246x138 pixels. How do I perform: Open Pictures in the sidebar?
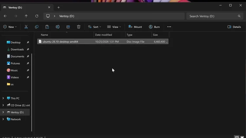15,63
